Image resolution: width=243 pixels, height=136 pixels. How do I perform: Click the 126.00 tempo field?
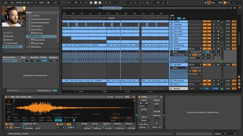tap(19, 3)
